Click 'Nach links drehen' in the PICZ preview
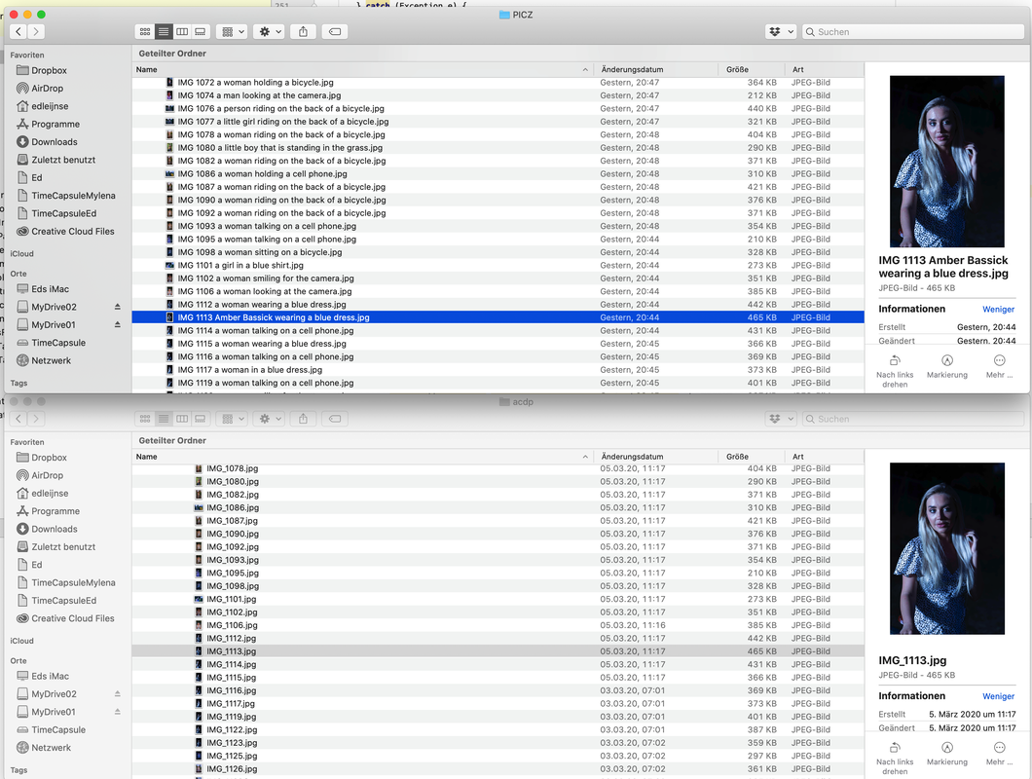Viewport: 1032px width, 779px height. pos(895,366)
